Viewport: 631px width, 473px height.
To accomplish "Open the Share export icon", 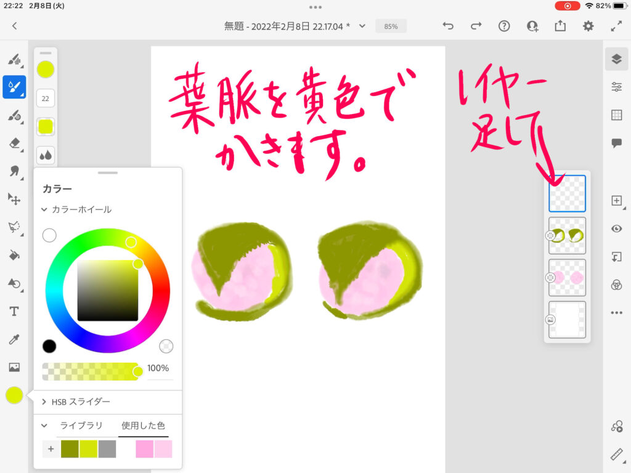I will 560,26.
